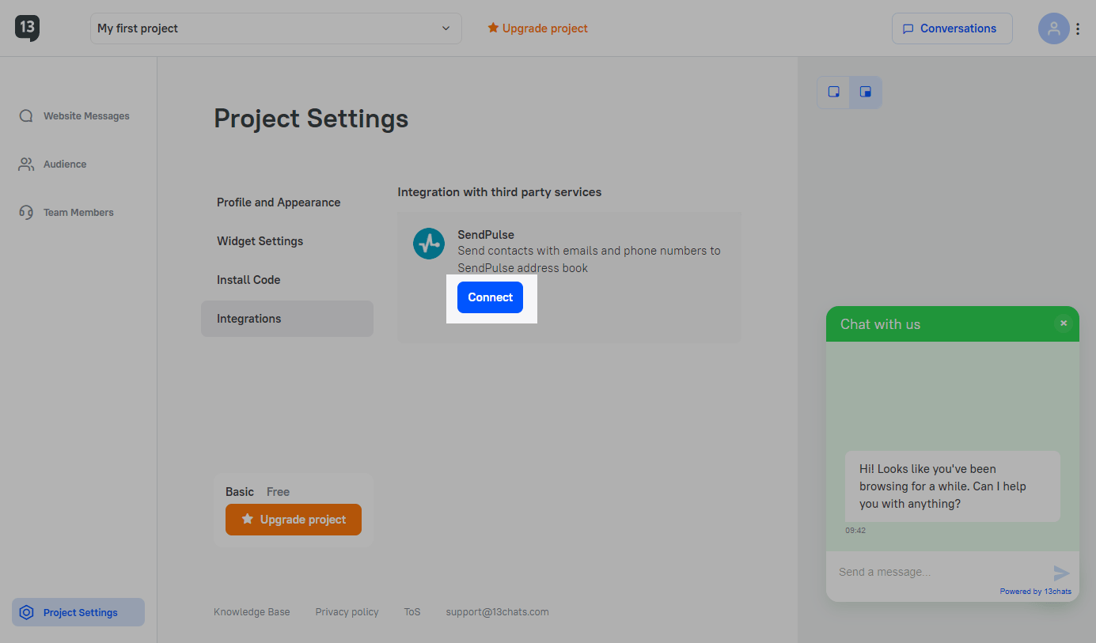Image resolution: width=1096 pixels, height=643 pixels.
Task: Expand the My first project dropdown
Action: [275, 28]
